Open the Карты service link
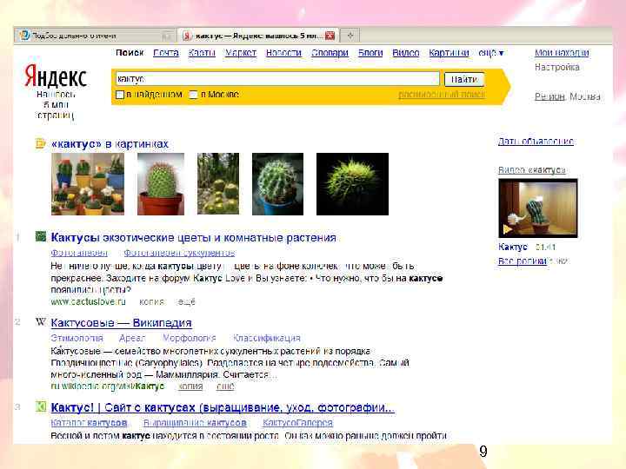 coord(202,53)
